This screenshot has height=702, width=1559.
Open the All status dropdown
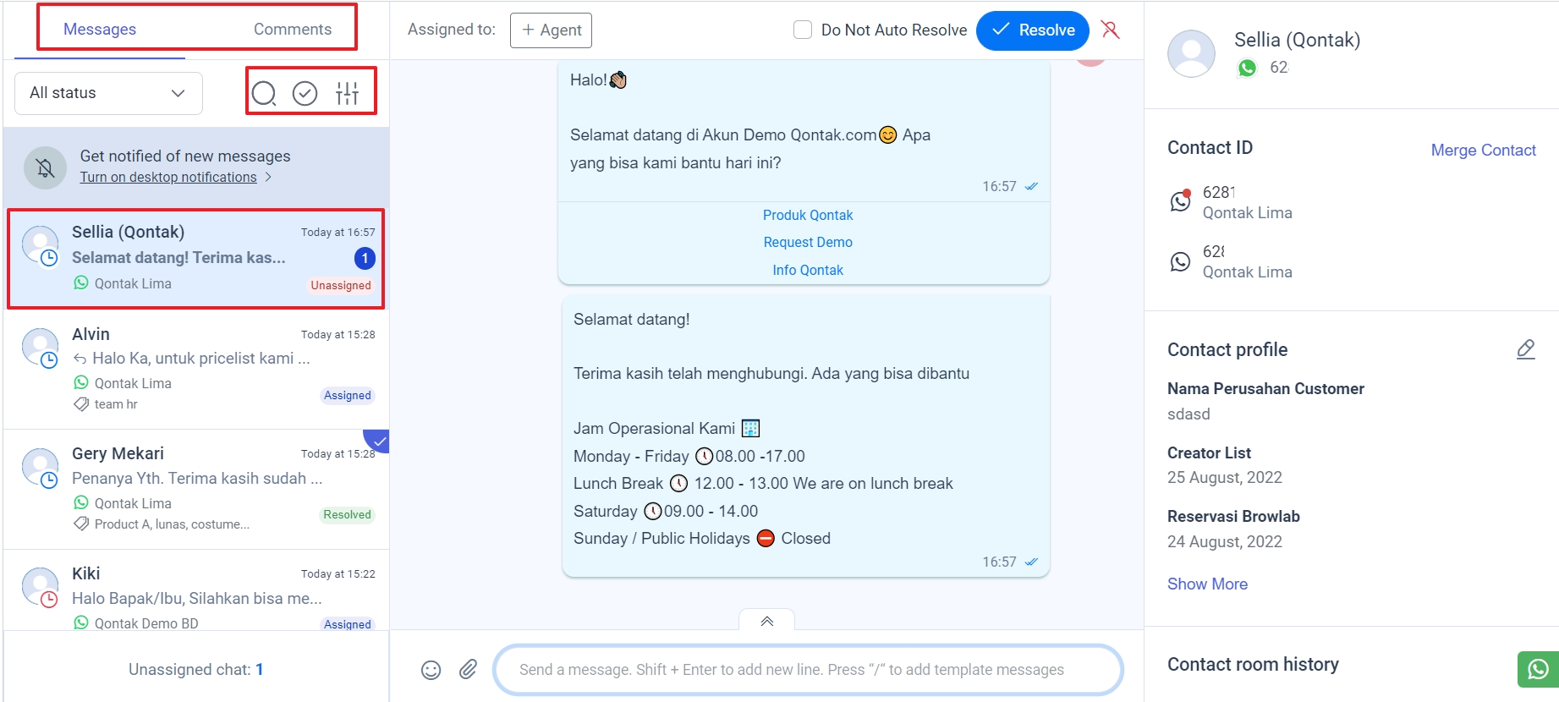108,93
